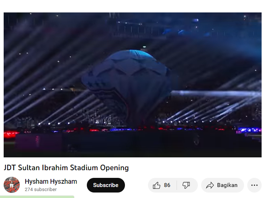Click the red LED board at the video's left edge
Screen dimensions: 266x198
point(11,134)
